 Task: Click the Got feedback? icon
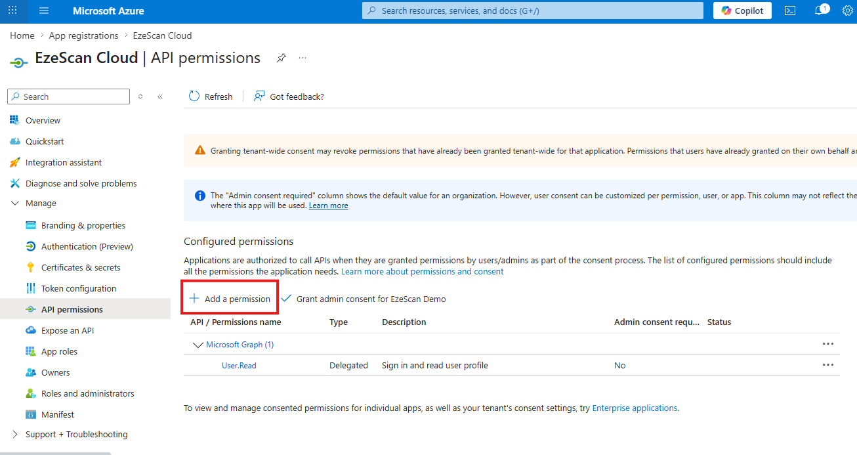coord(259,97)
